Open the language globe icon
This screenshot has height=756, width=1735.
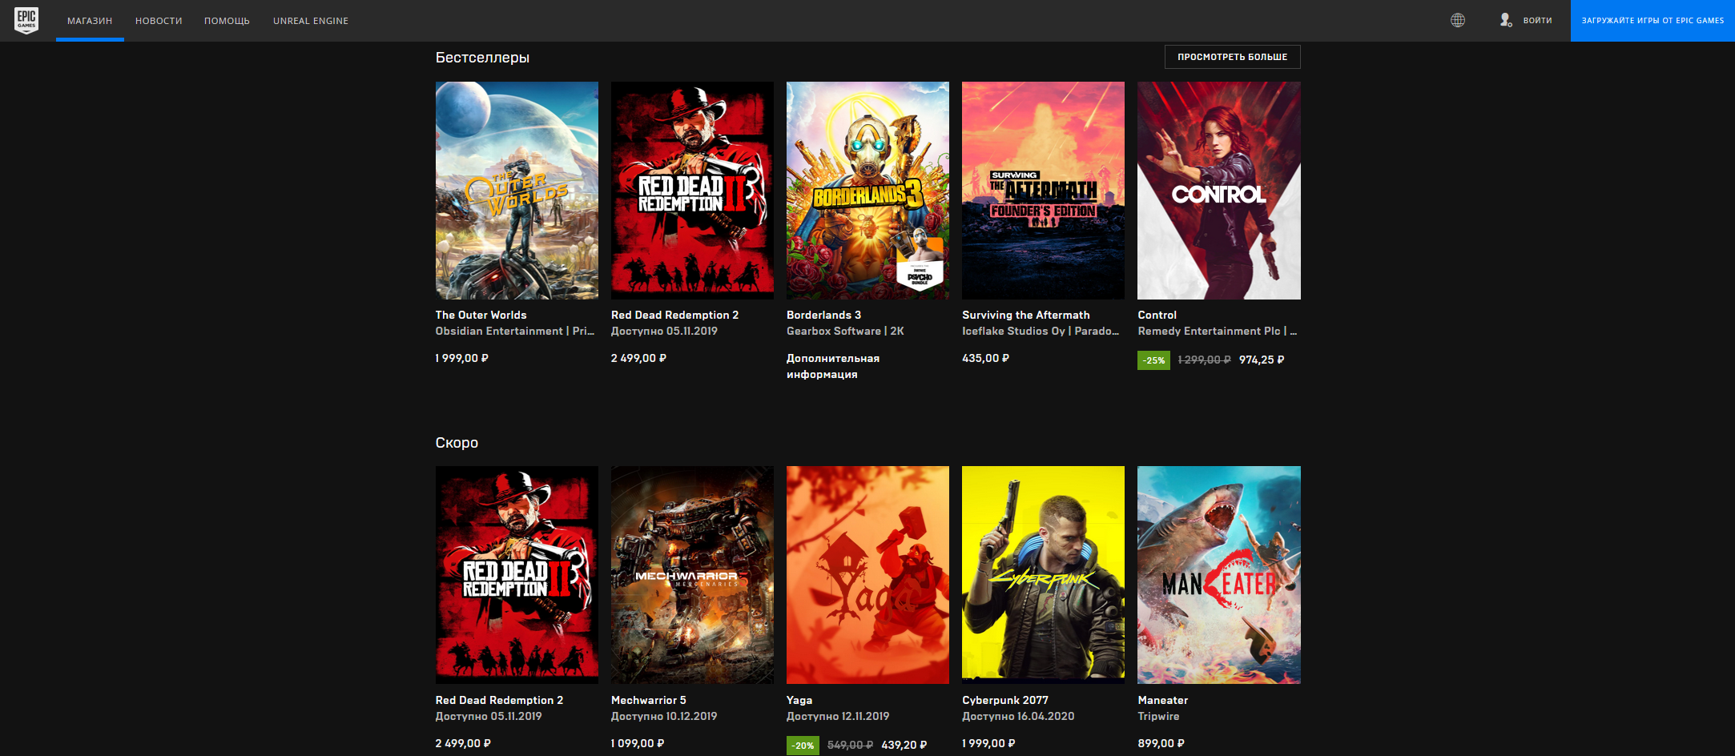[x=1458, y=20]
